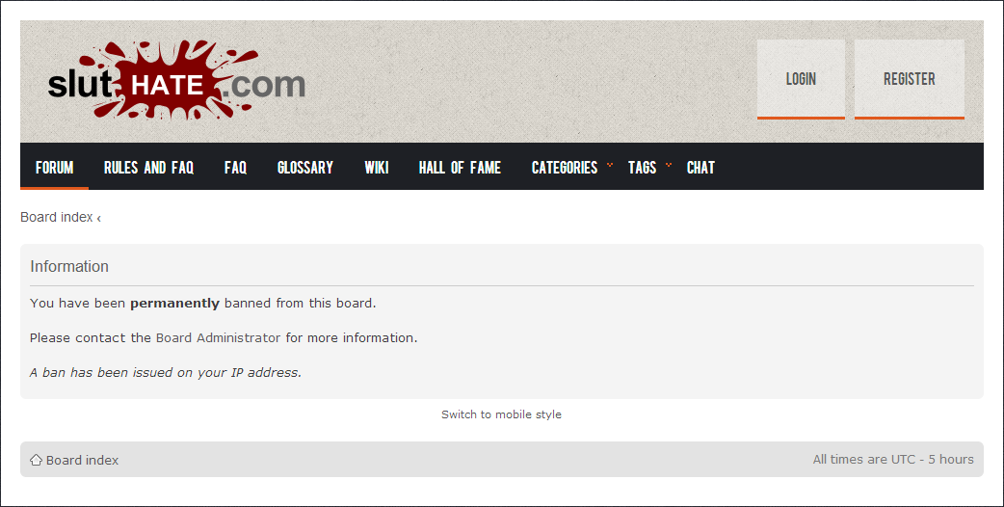
Task: Open the Wiki menu item
Action: 377,167
